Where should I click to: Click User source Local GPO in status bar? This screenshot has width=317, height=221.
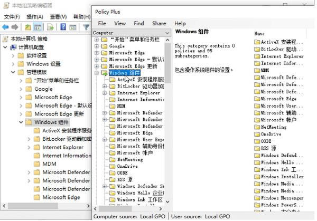pyautogui.click(x=201, y=217)
